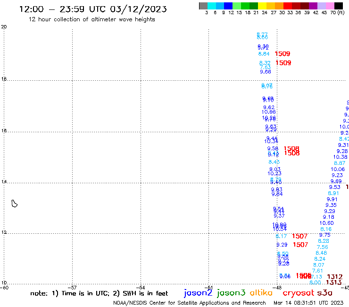Pick the yellow legend swatch
The height and width of the screenshot is (307, 349).
262,6
